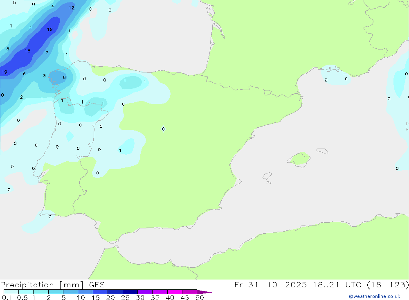Viewport: 409px width, 300px height.
Task: Click the '0.5' legend label
Action: coord(22,298)
